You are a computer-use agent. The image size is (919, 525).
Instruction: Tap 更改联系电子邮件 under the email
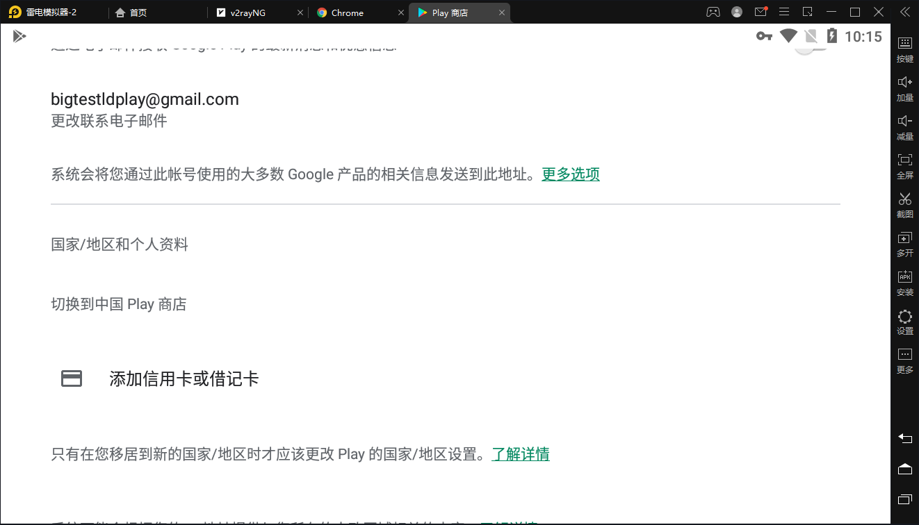[x=109, y=121]
